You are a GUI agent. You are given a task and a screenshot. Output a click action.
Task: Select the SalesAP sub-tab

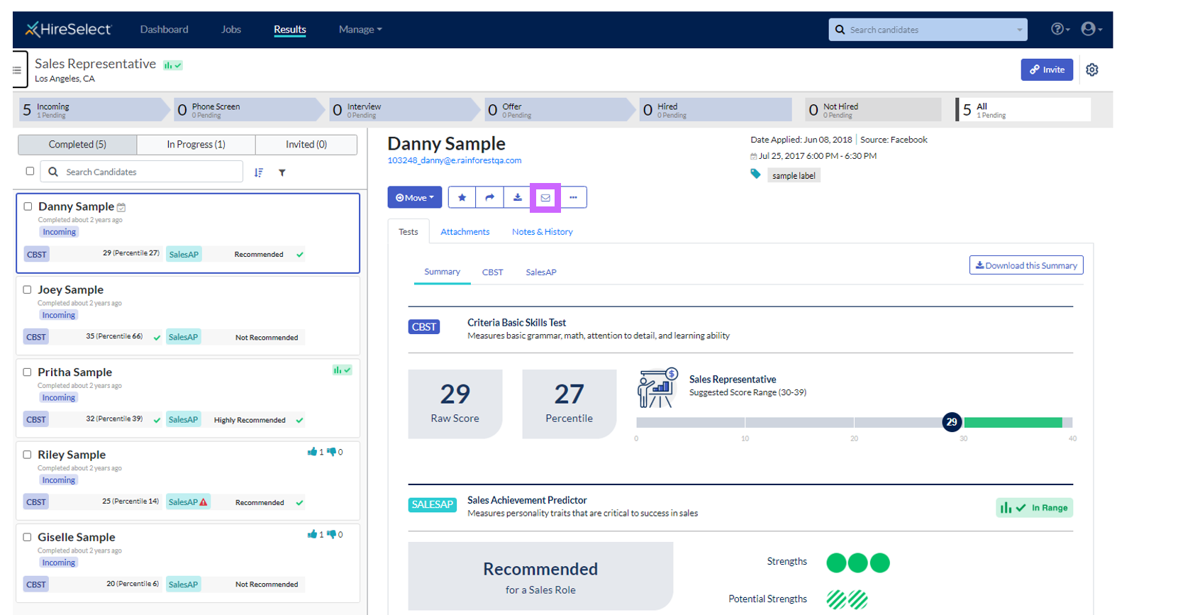pyautogui.click(x=541, y=272)
